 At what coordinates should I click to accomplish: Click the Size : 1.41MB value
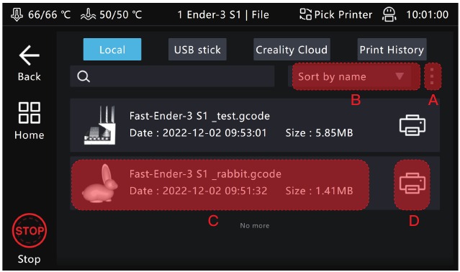319,191
